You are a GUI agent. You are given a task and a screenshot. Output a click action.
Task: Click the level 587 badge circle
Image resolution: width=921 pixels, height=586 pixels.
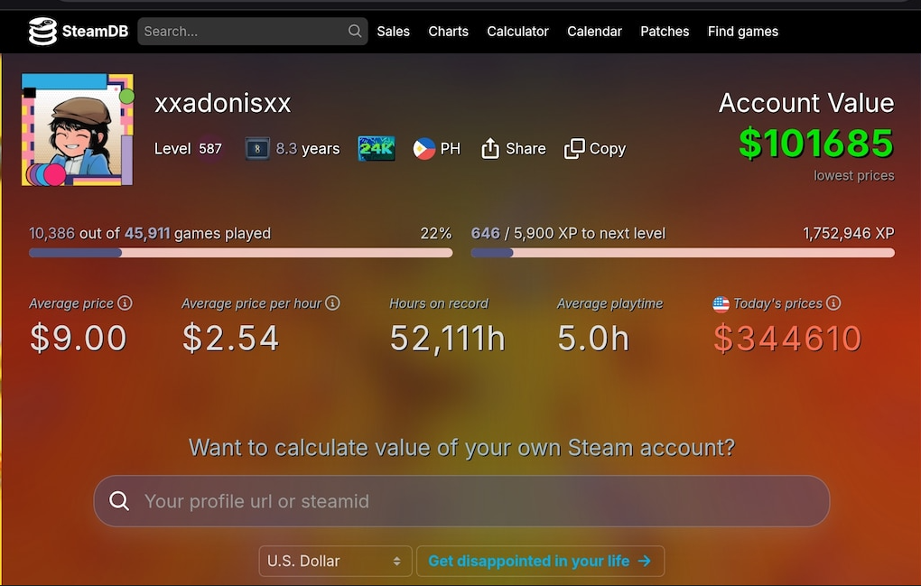(x=209, y=149)
